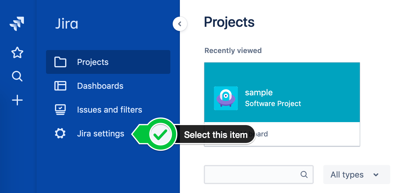Click the plus create icon

tap(17, 100)
